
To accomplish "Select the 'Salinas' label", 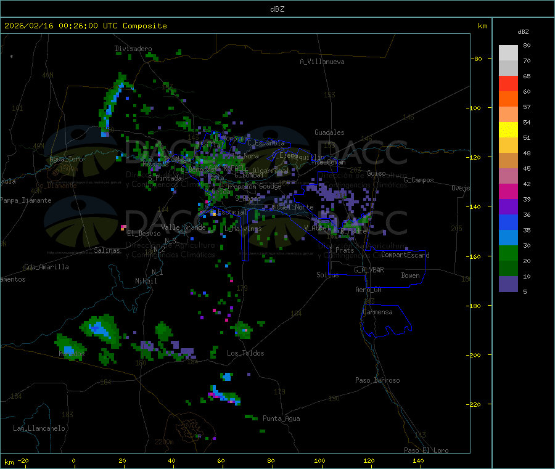I will tap(107, 250).
